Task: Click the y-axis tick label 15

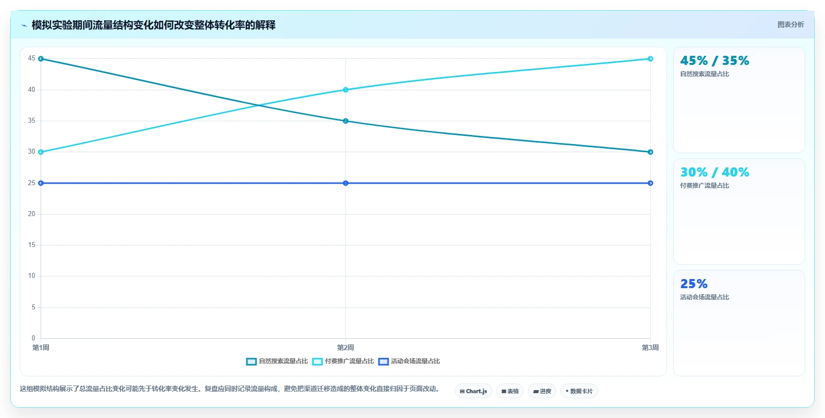Action: 31,245
